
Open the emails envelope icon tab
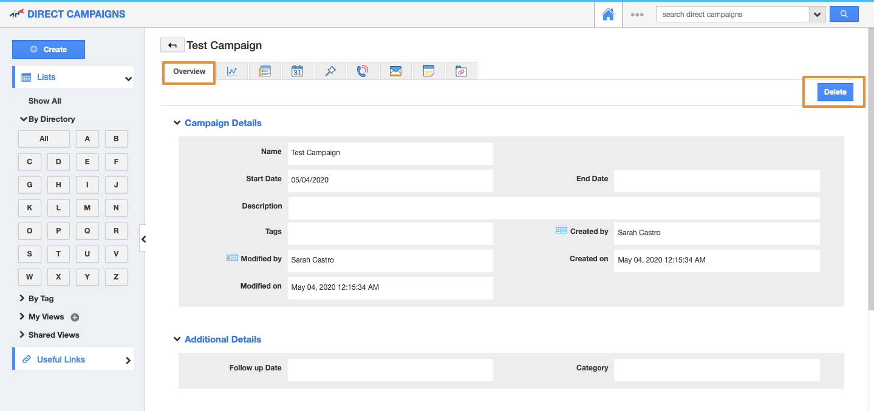coord(395,71)
